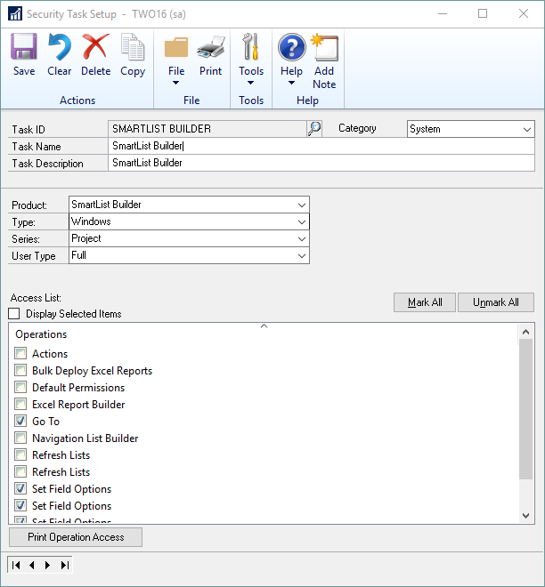Viewport: 545px width, 587px height.
Task: Uncheck the second Set Field Options checkbox
Action: click(x=20, y=505)
